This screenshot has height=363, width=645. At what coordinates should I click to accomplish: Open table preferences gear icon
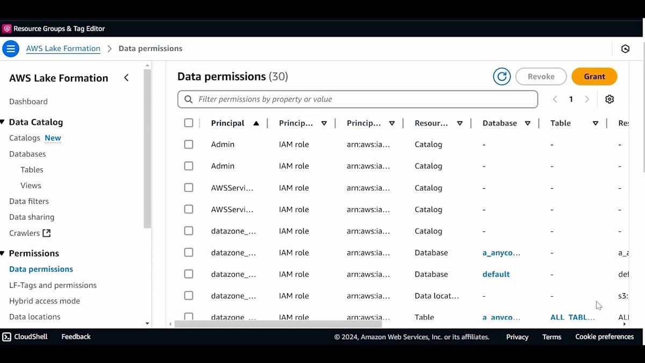(x=610, y=99)
